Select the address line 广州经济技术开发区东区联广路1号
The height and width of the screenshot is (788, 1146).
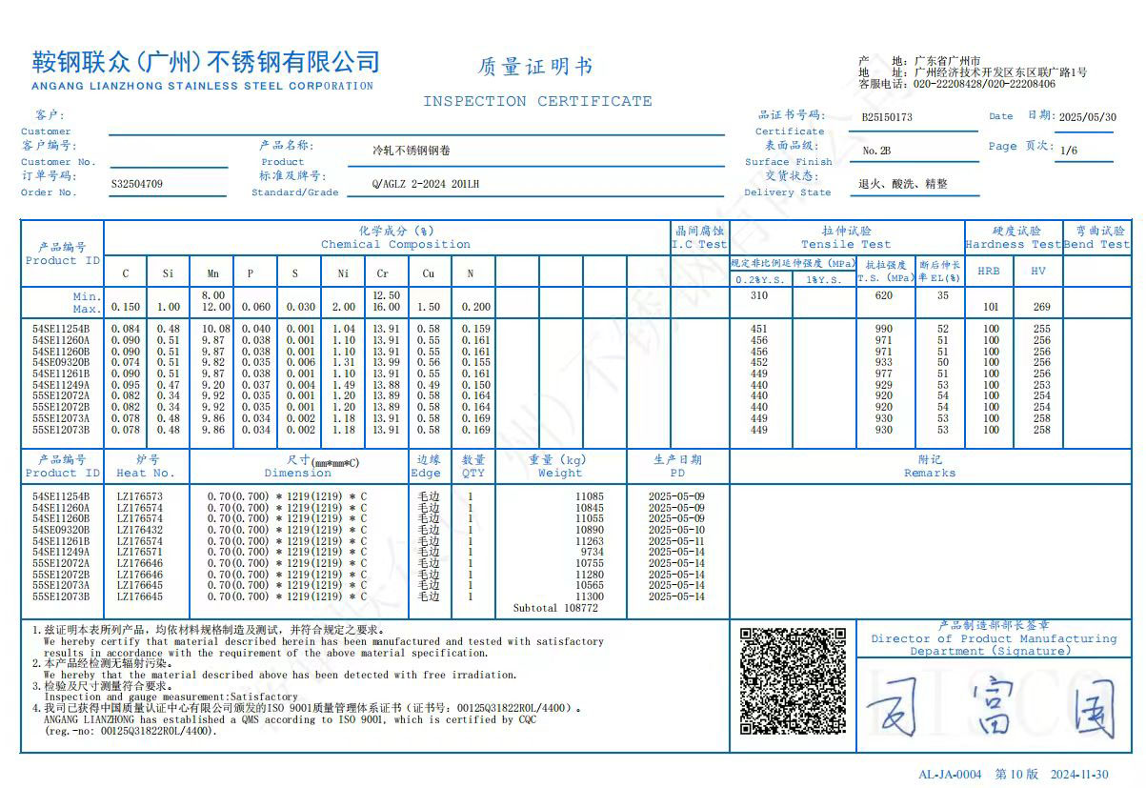(1000, 72)
